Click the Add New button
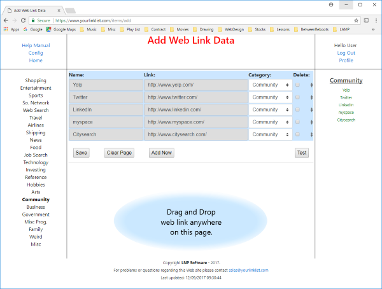Viewport: 382px width, 289px height. [162, 153]
